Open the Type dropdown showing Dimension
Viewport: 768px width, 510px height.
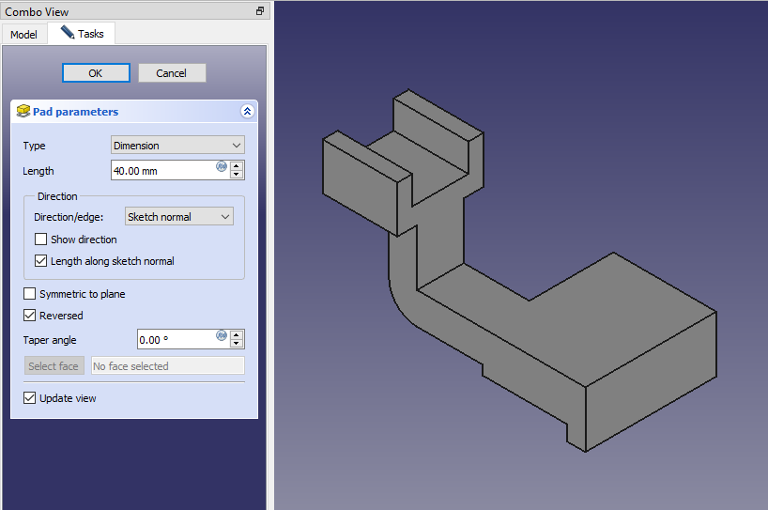[x=177, y=146]
